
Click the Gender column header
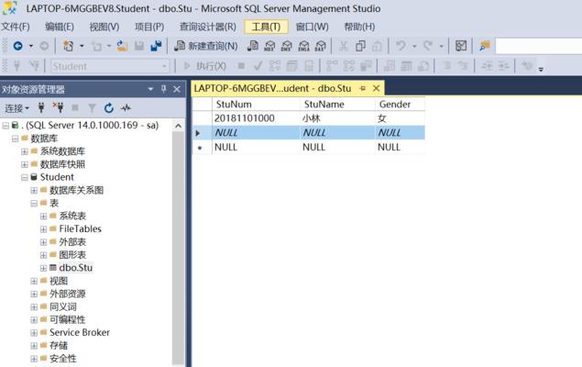(x=400, y=104)
